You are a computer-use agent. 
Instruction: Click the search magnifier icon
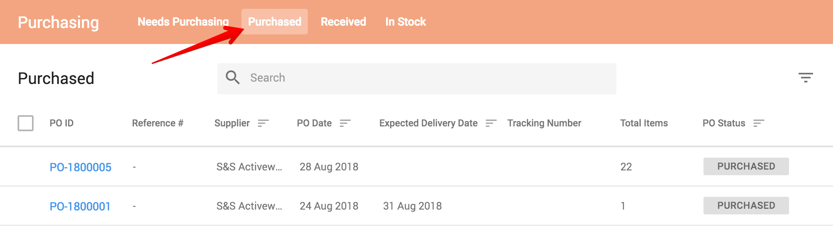point(233,78)
